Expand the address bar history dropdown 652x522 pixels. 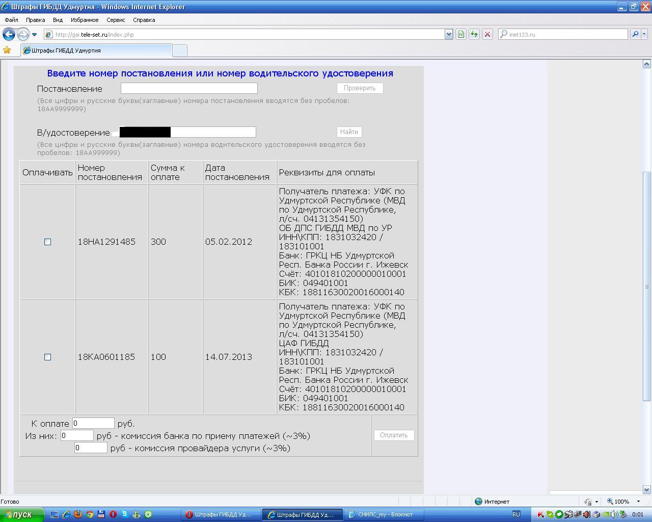(449, 34)
